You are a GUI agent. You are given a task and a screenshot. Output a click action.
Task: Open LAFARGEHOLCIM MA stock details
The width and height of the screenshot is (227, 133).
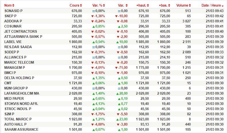(x=22, y=93)
